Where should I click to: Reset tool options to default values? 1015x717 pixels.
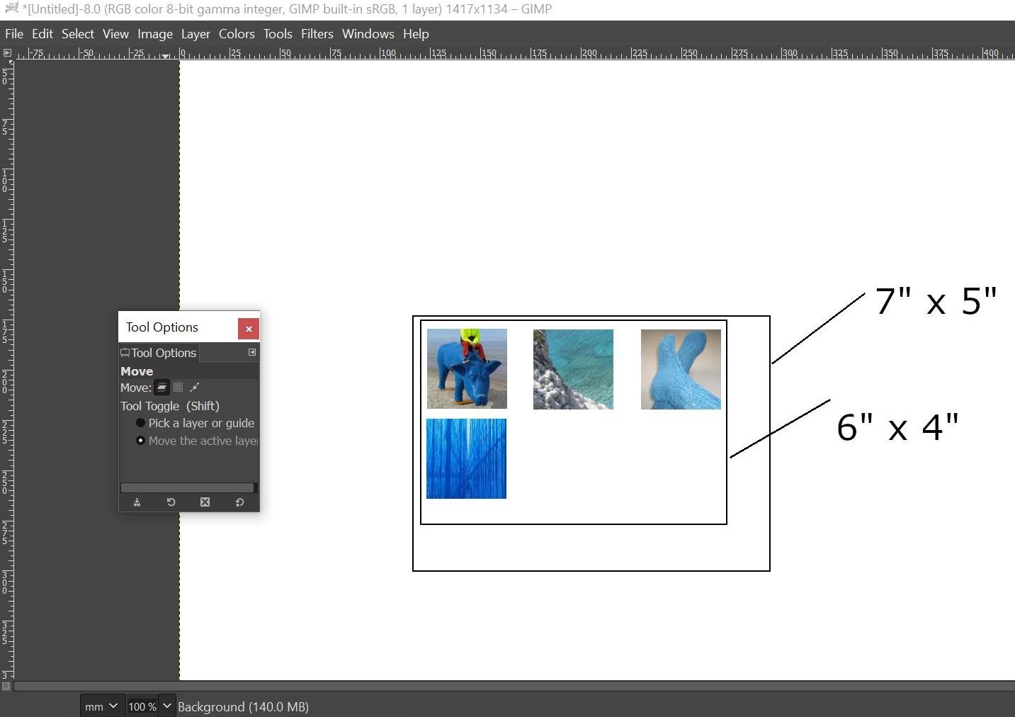tap(239, 502)
